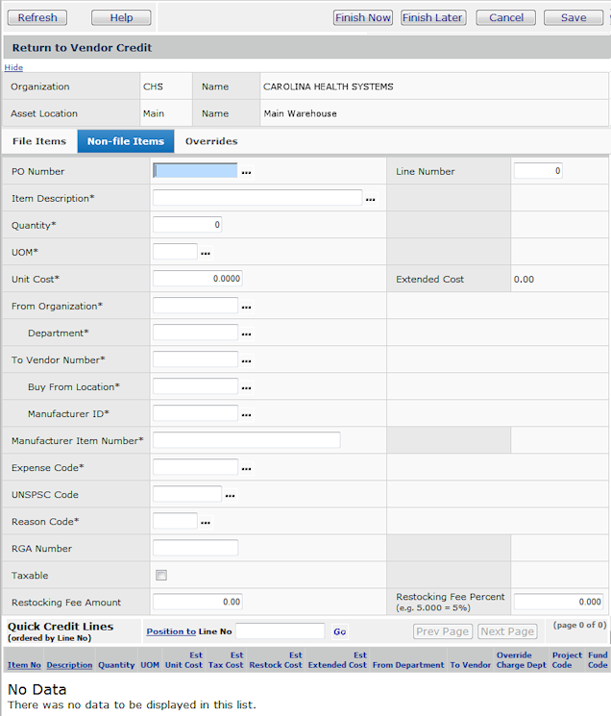This screenshot has height=716, width=611.
Task: Switch to the File Items tab
Action: [39, 141]
